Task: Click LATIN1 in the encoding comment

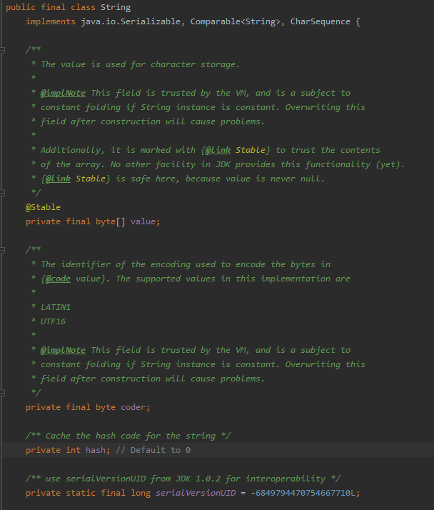Action: (x=56, y=307)
